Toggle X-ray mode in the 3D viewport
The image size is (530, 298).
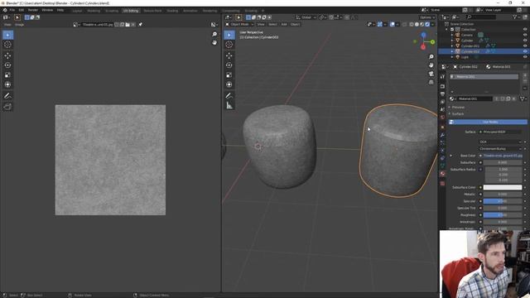[x=404, y=24]
